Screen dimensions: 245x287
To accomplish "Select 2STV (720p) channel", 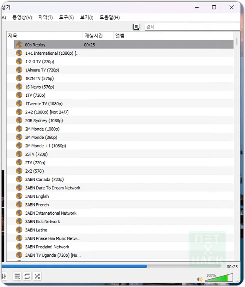I will click(x=124, y=154).
